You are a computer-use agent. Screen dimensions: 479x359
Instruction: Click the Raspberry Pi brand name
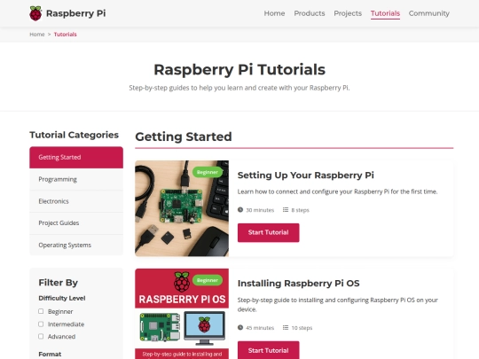click(x=75, y=13)
